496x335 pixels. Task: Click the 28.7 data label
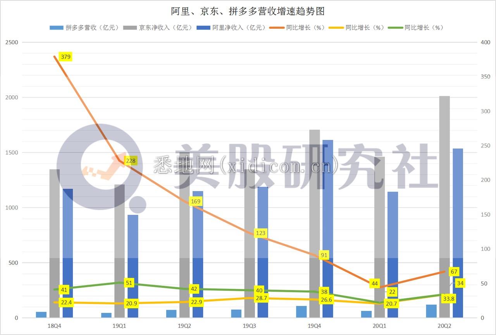coord(262,298)
